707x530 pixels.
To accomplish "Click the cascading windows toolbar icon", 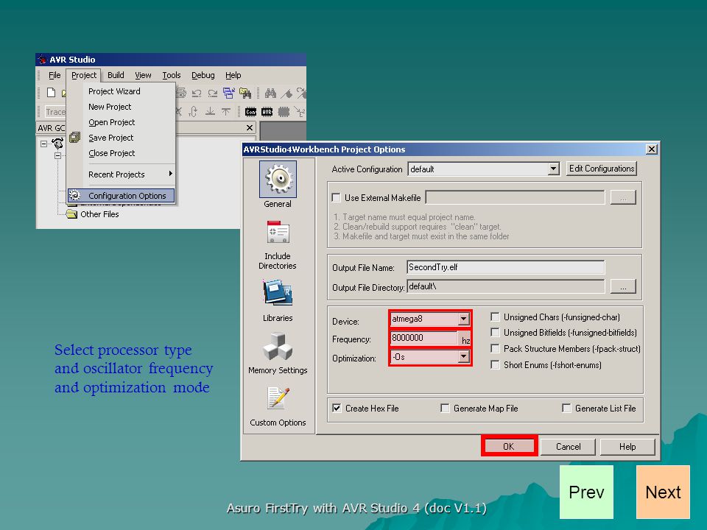I will coord(228,93).
